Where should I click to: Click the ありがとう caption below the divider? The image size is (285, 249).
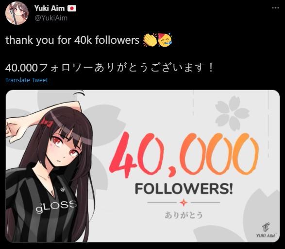click(184, 215)
